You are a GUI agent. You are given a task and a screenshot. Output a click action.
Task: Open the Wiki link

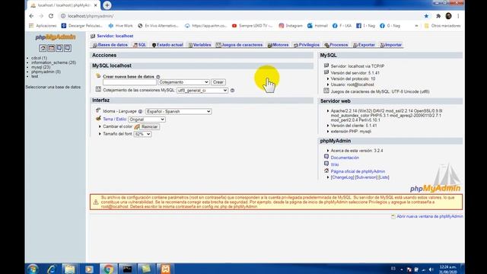pyautogui.click(x=335, y=164)
